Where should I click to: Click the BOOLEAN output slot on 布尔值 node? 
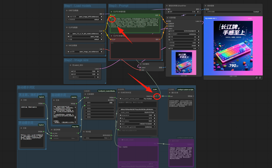(111, 135)
